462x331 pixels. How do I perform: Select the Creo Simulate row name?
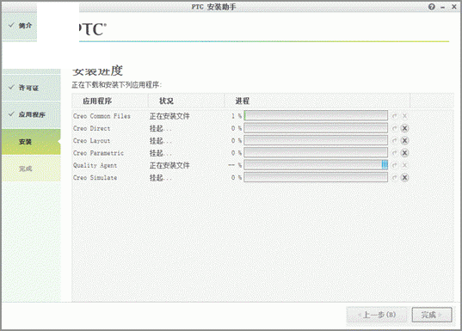coord(95,178)
